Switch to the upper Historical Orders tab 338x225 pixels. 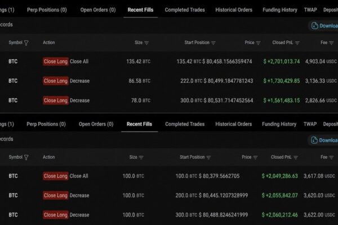pyautogui.click(x=234, y=10)
